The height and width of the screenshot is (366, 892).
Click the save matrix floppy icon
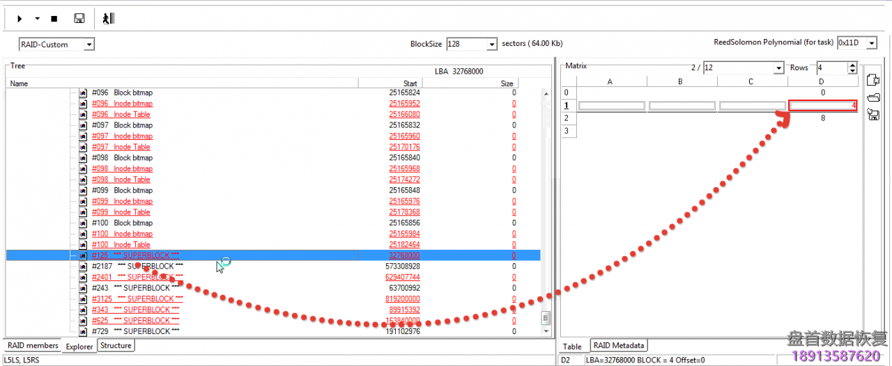(x=873, y=114)
